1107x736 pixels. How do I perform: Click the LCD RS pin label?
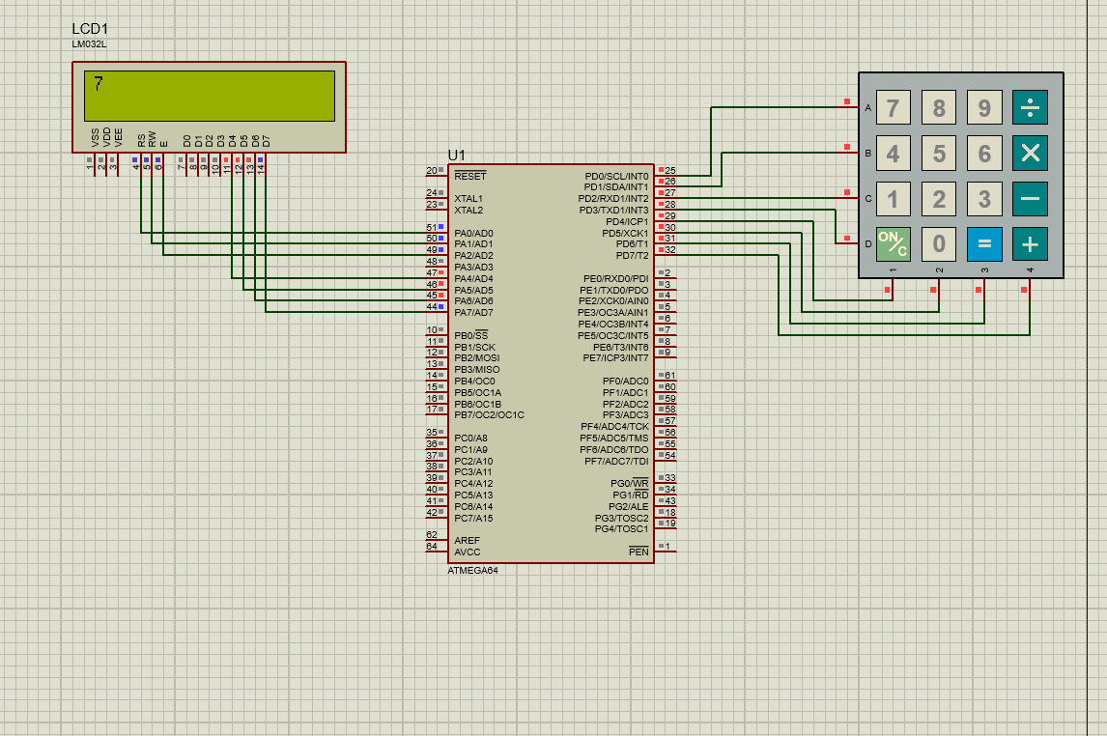pyautogui.click(x=141, y=140)
